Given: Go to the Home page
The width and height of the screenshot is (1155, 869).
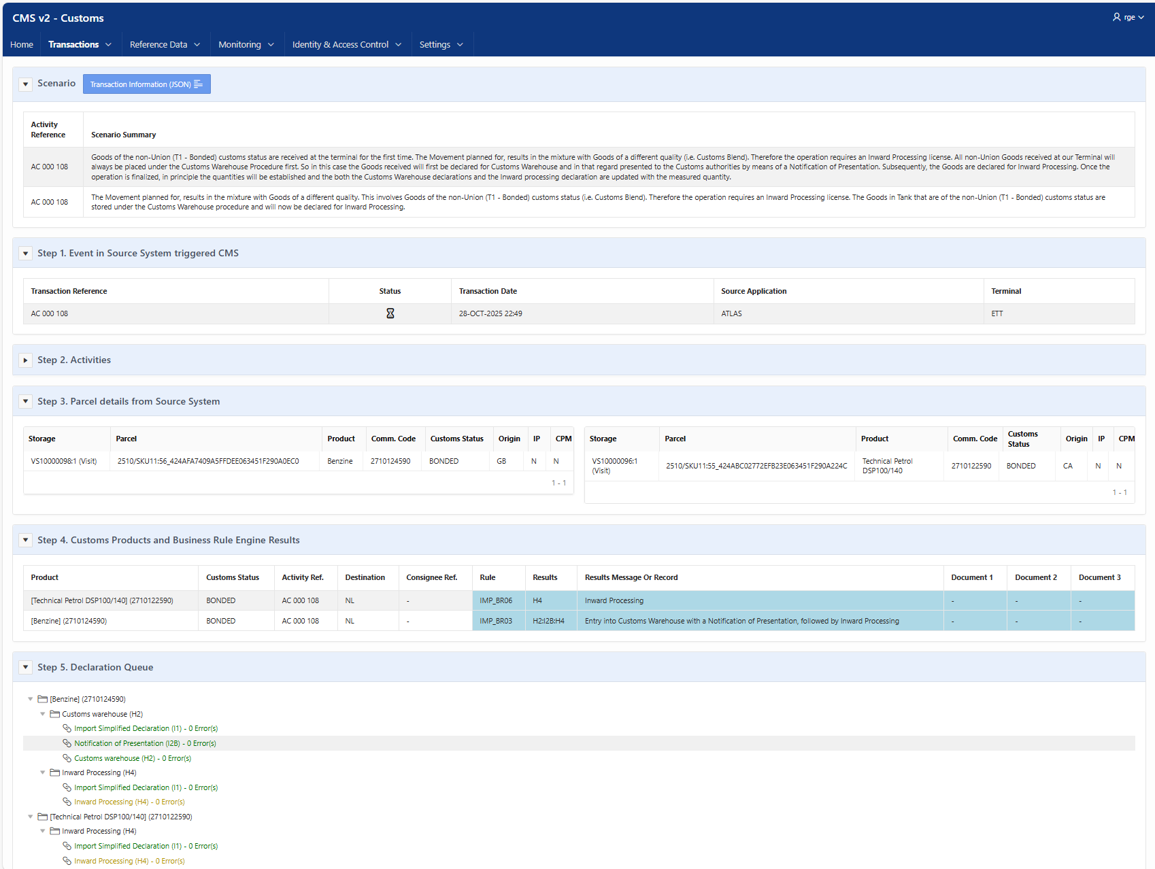Looking at the screenshot, I should (x=22, y=44).
